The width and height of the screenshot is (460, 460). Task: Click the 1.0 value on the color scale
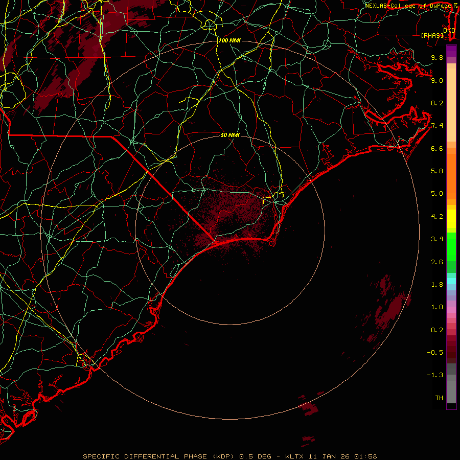[437, 307]
